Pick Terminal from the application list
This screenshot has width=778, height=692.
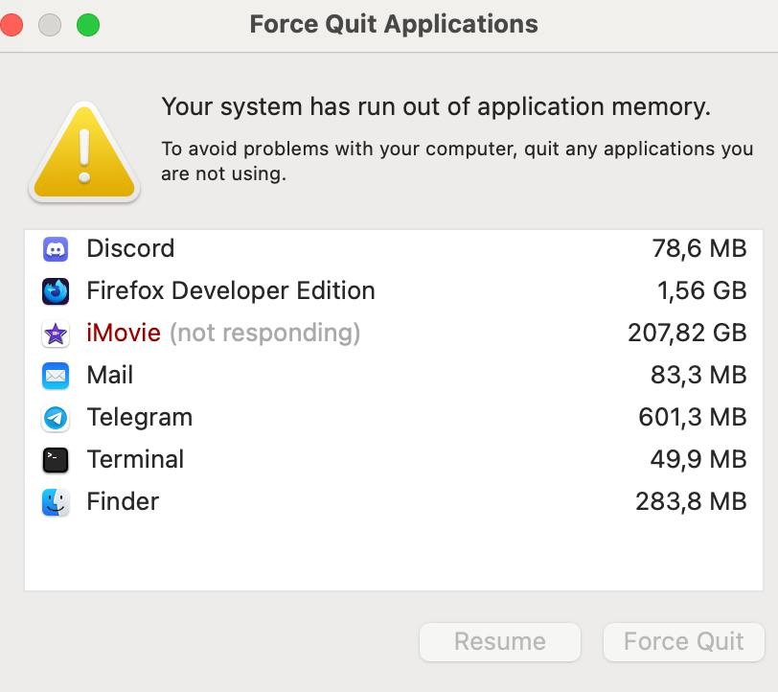(x=394, y=460)
